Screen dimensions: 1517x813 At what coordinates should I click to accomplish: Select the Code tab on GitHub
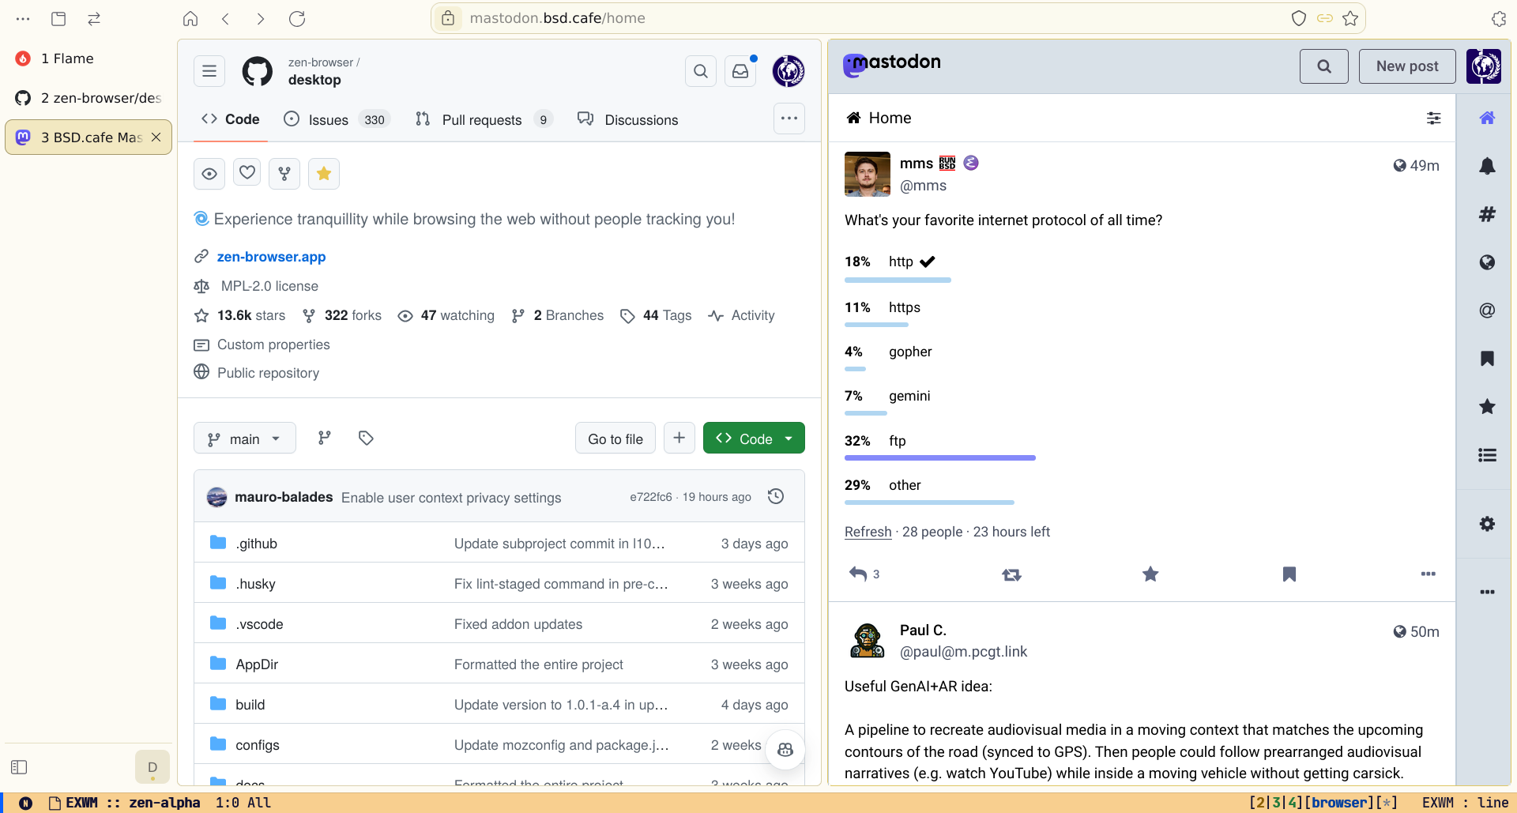click(231, 119)
